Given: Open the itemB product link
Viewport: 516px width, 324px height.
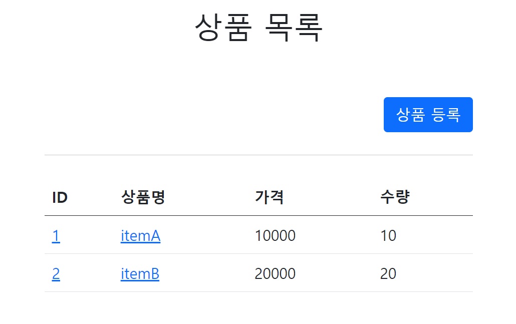Looking at the screenshot, I should click(x=140, y=274).
